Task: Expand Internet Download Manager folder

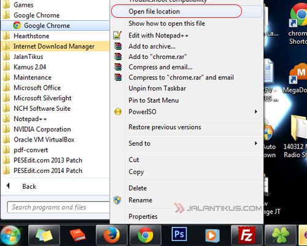Action: [x=54, y=46]
